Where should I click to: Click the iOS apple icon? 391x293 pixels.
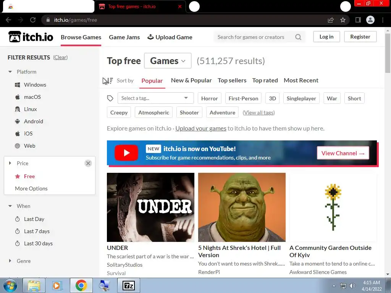(x=18, y=134)
